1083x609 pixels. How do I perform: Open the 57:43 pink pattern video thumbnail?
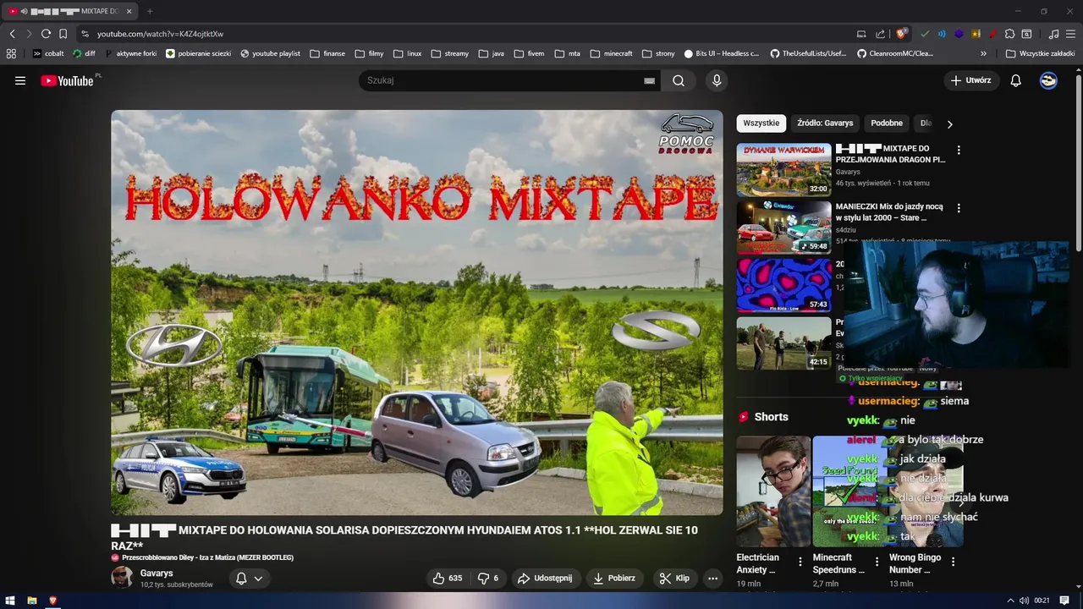[x=783, y=285]
